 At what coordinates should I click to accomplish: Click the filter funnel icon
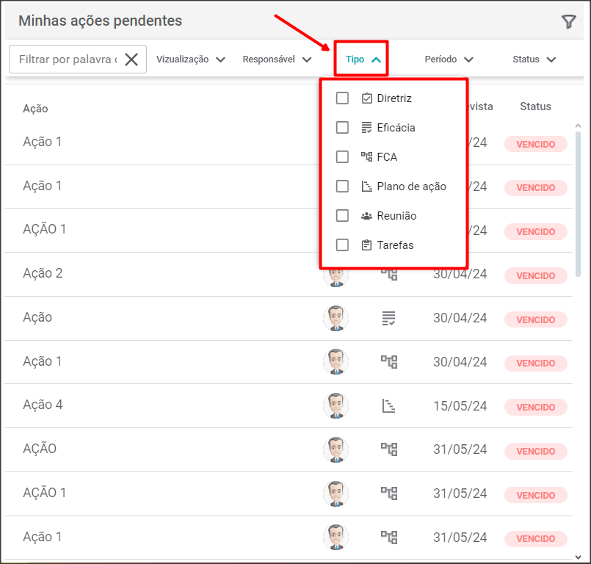click(x=568, y=22)
